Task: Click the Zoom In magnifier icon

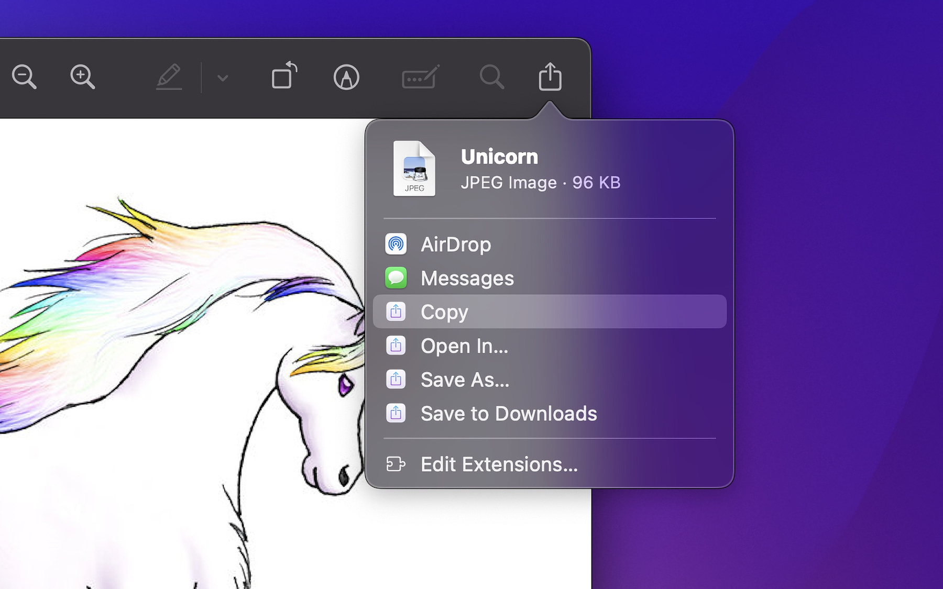Action: [82, 77]
